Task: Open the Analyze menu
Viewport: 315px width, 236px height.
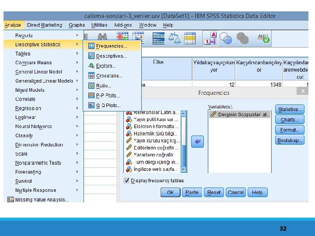Action: (13, 25)
